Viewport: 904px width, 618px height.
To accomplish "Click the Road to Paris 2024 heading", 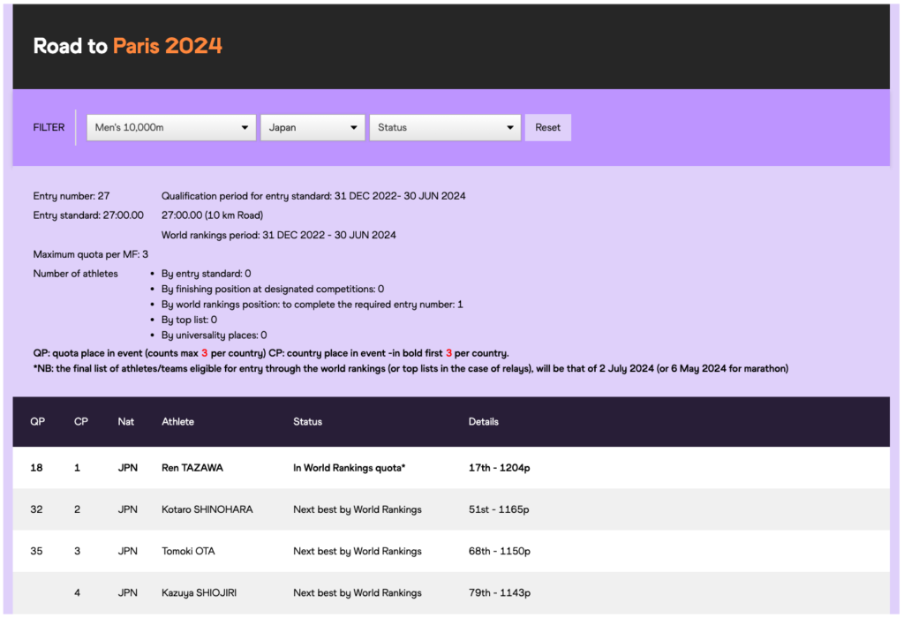I will tap(128, 46).
